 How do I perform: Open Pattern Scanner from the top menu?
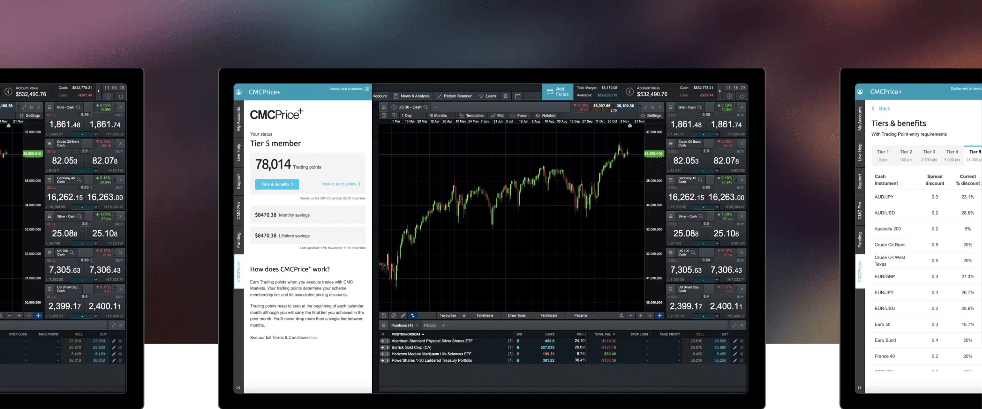454,96
